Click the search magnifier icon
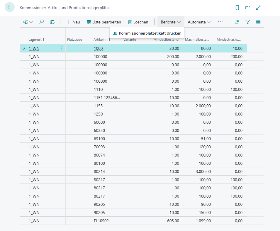The width and height of the screenshot is (280, 231). coord(41,22)
